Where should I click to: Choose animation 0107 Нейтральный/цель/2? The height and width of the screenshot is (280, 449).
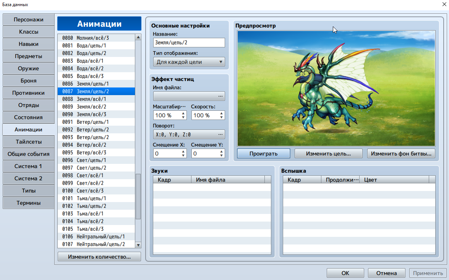tap(96, 244)
